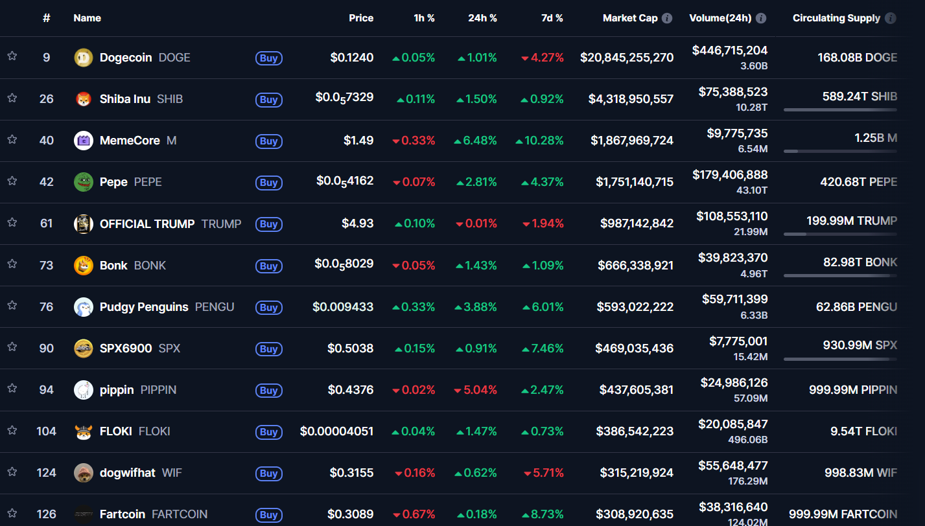Sort by rank using the # header
This screenshot has height=526, width=925.
click(46, 18)
